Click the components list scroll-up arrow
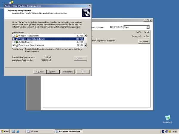179x134 pixels. (85, 35)
